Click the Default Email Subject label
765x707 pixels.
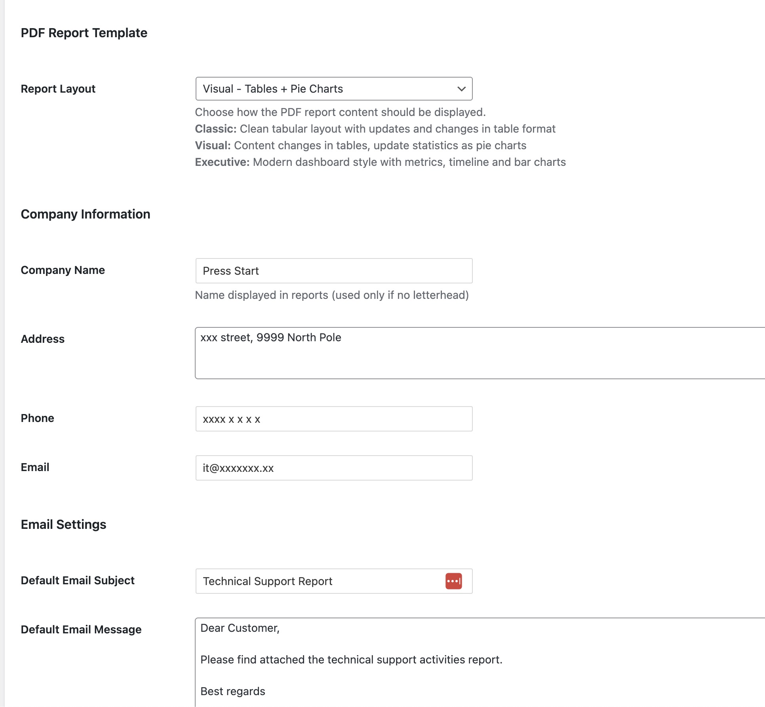(x=78, y=580)
